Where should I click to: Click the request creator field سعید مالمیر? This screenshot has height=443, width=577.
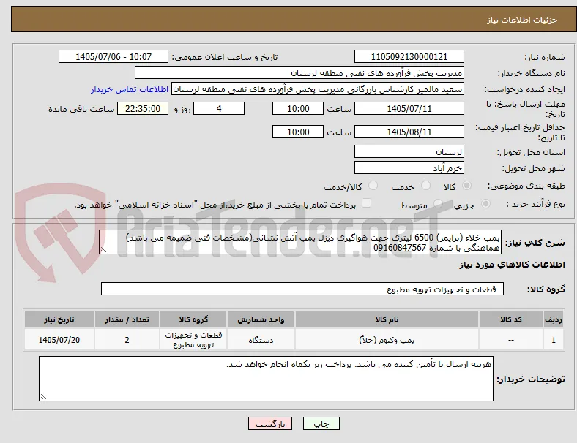coord(318,89)
